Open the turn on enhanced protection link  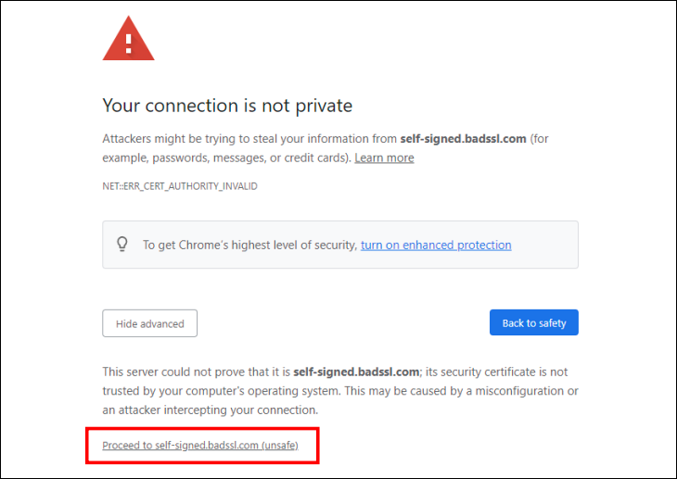tap(436, 246)
